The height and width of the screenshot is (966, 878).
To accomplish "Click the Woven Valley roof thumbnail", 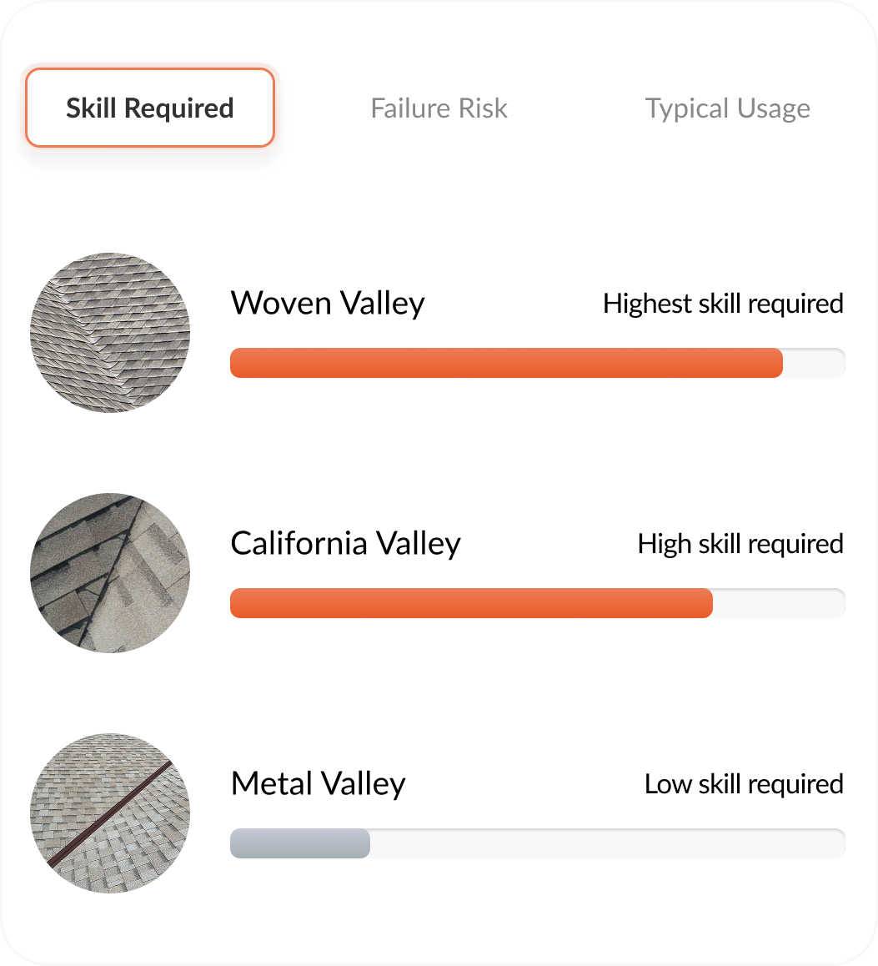I will [109, 332].
